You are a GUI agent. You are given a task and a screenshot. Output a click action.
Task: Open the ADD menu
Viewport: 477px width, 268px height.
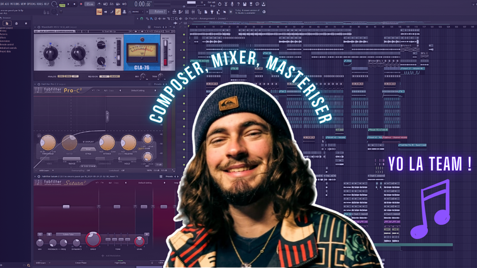click(x=7, y=4)
